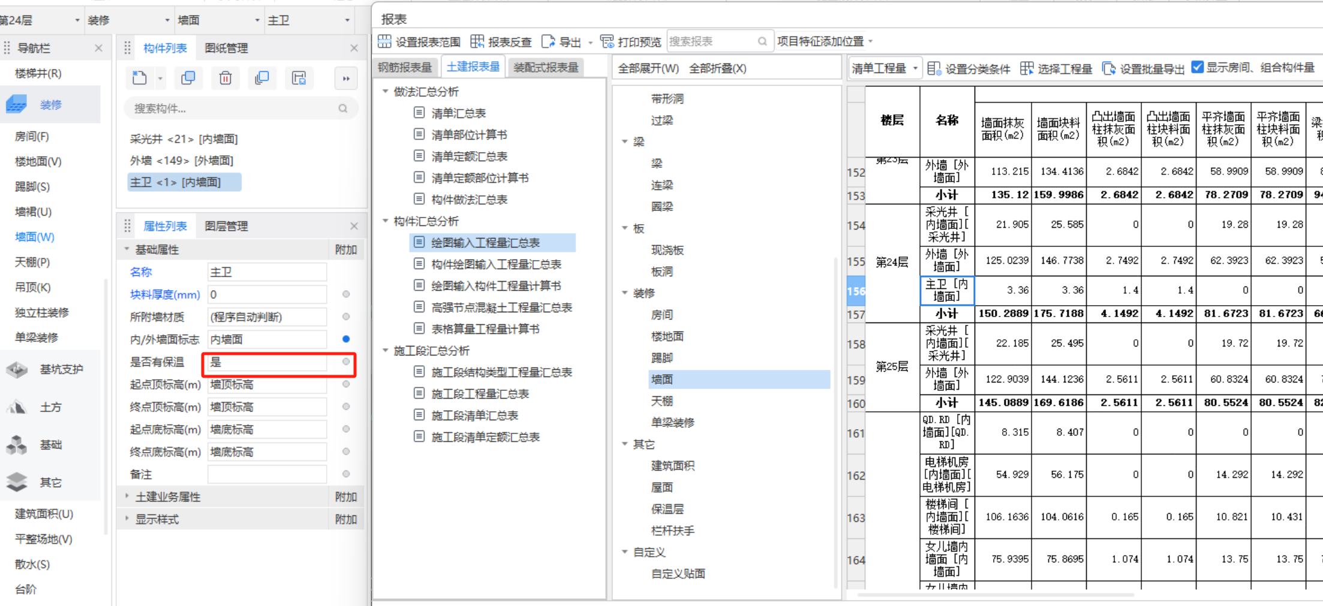Toggle the attach circle for 所附墙材质 row
The height and width of the screenshot is (606, 1323).
[346, 316]
